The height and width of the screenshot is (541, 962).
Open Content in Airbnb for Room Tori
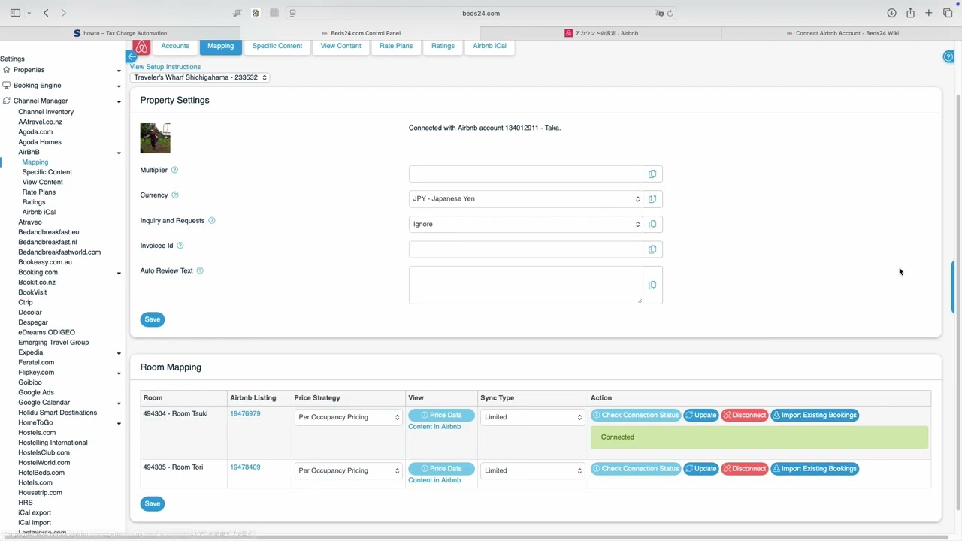pyautogui.click(x=434, y=480)
